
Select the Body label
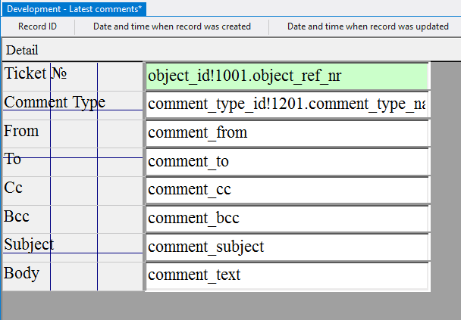click(x=22, y=273)
